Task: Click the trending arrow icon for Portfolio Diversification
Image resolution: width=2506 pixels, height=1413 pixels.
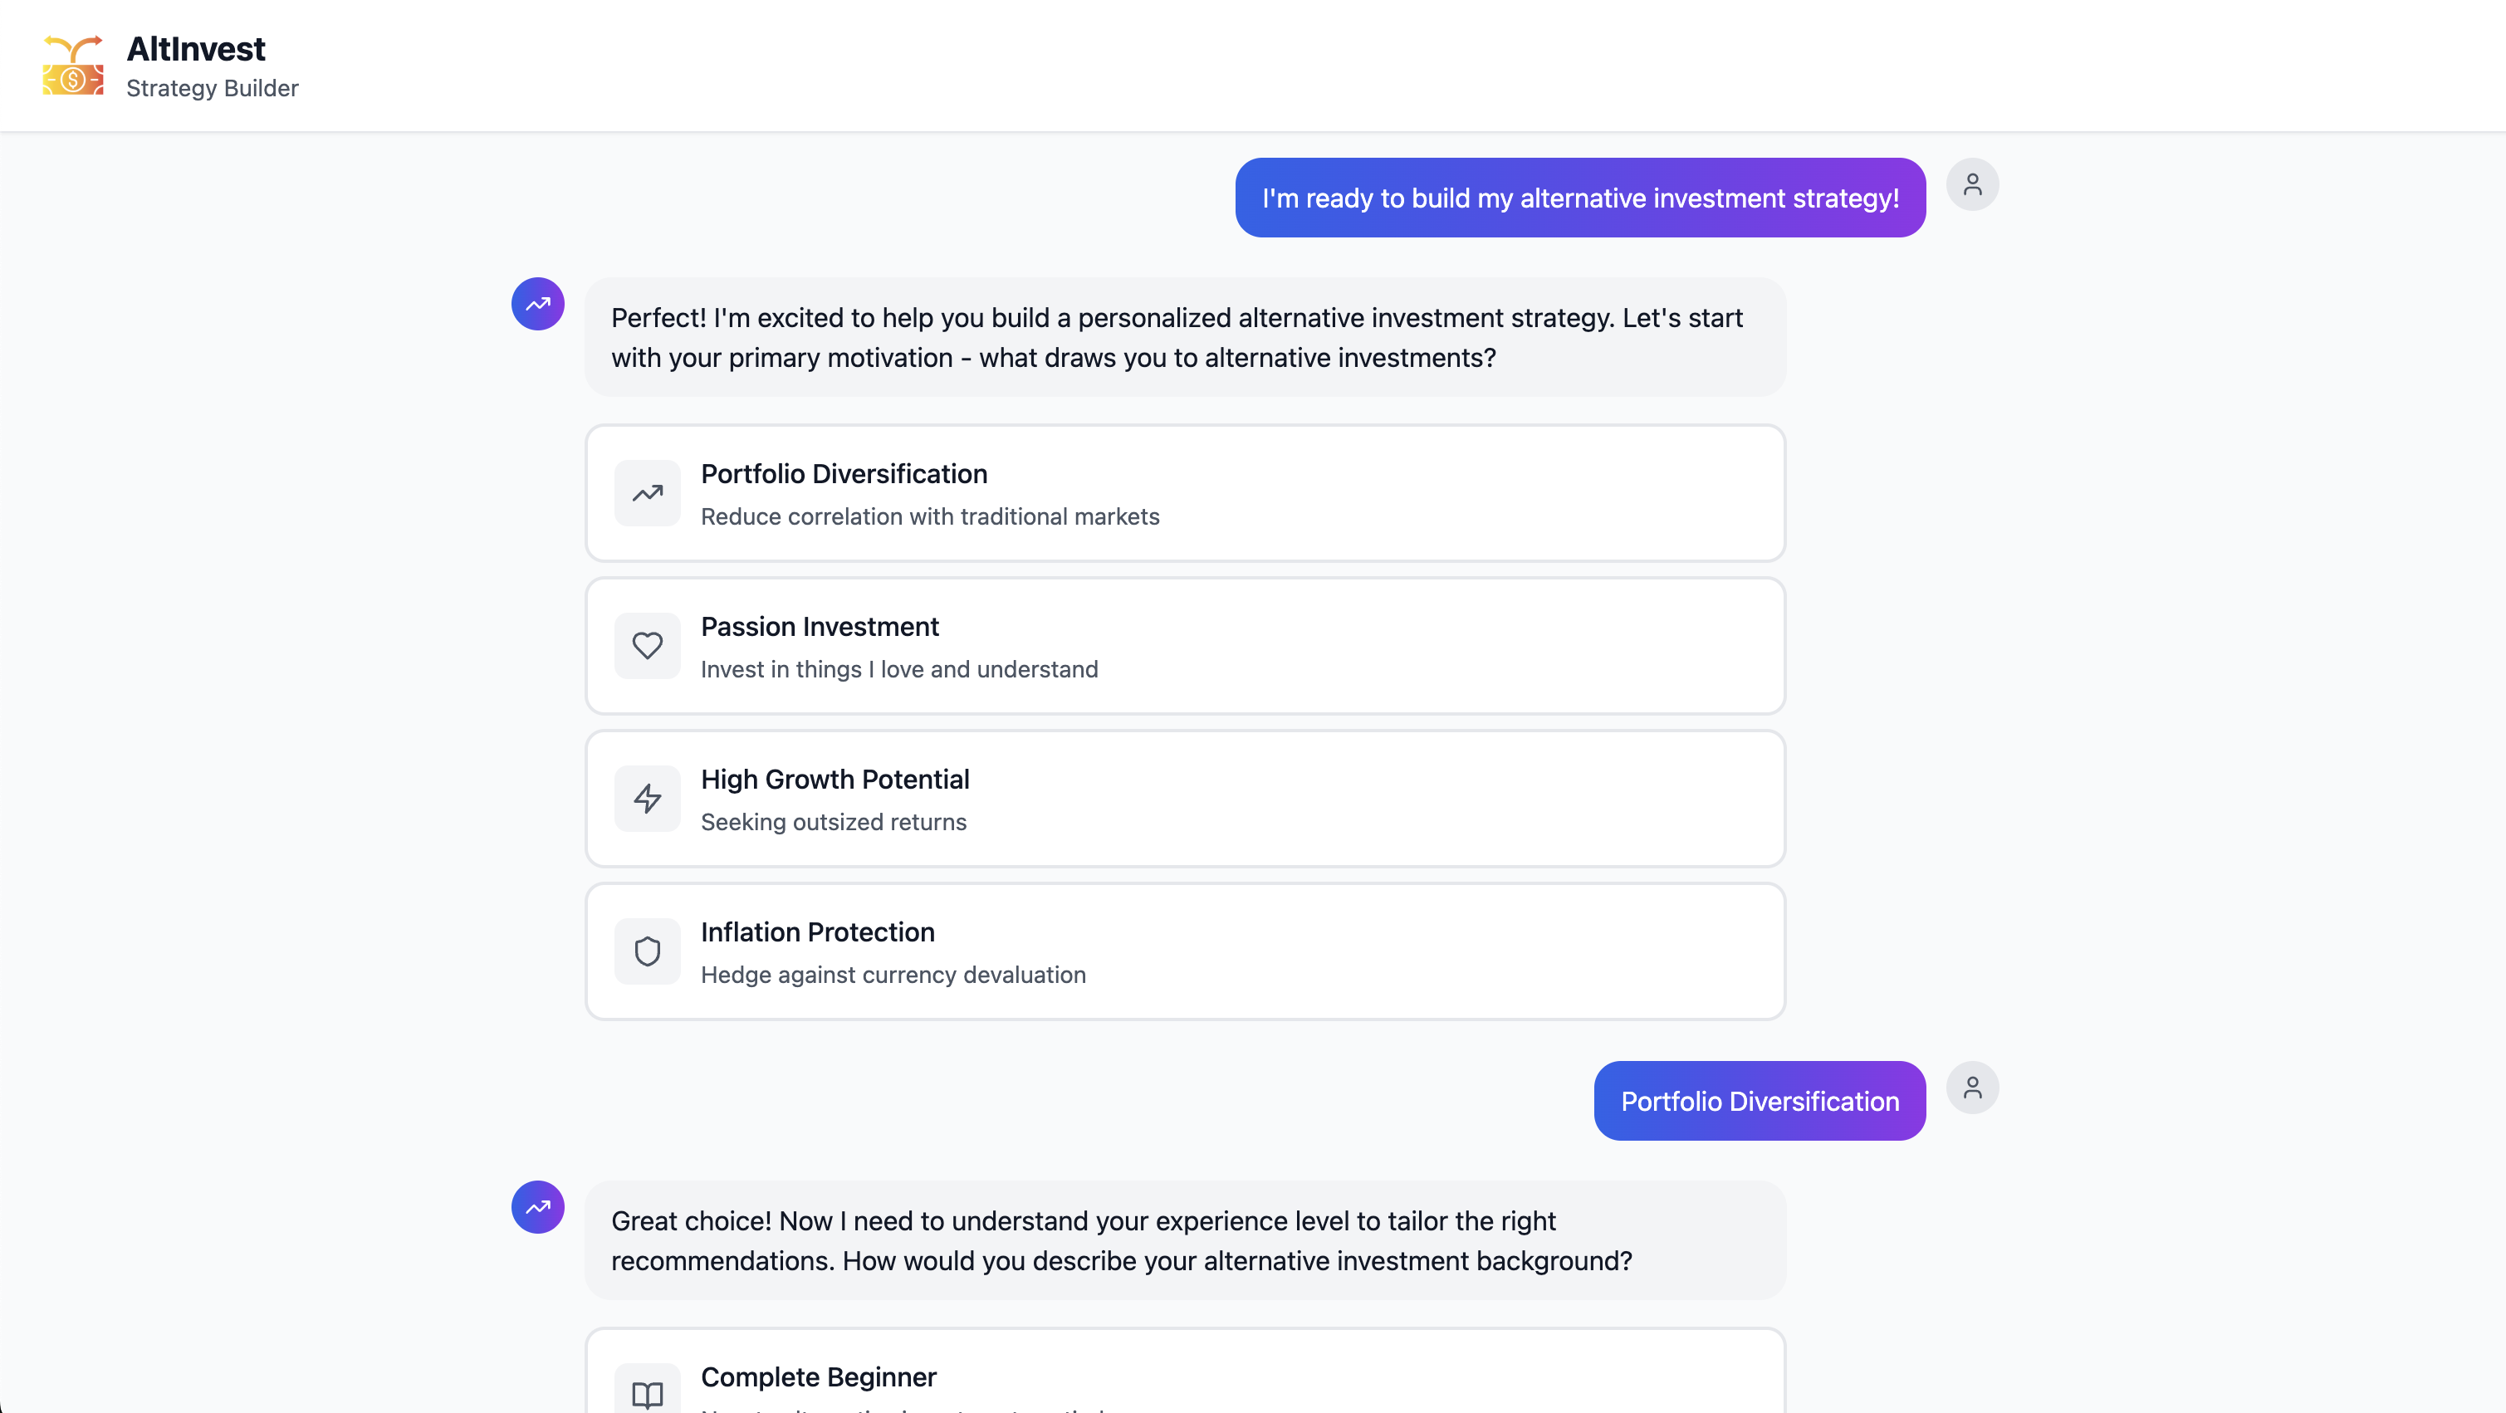Action: pyautogui.click(x=647, y=493)
